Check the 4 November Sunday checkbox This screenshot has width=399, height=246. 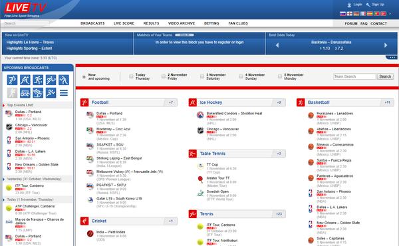pyautogui.click(x=241, y=76)
